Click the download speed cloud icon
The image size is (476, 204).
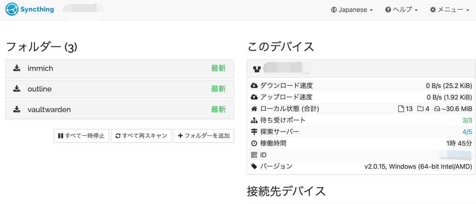[254, 86]
